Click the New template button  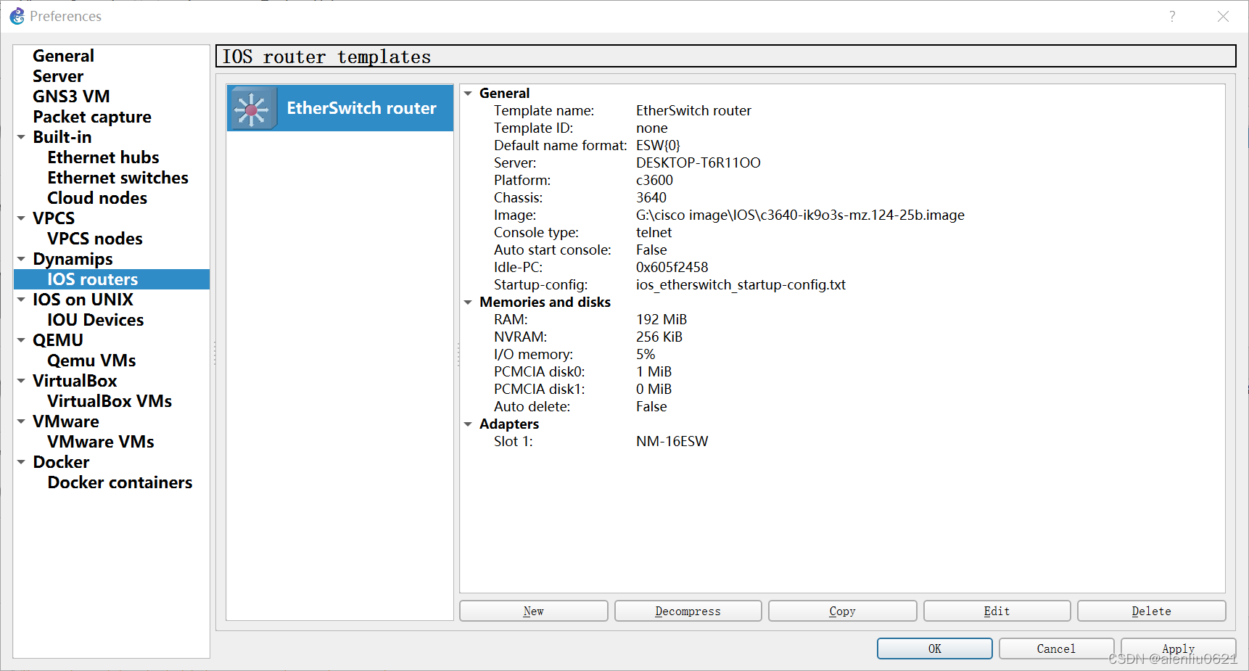pos(534,611)
